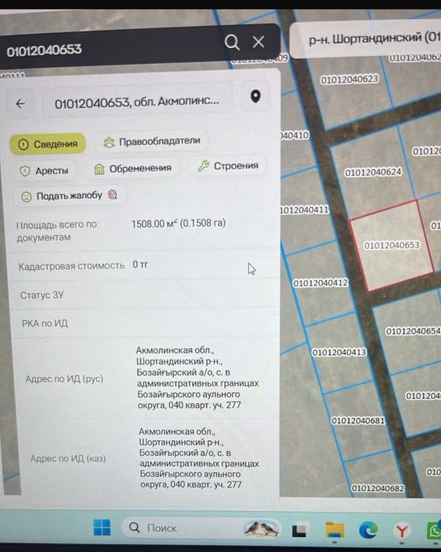The image size is (441, 552).
Task: Select parcel 01012040412 on the map
Action: click(321, 283)
